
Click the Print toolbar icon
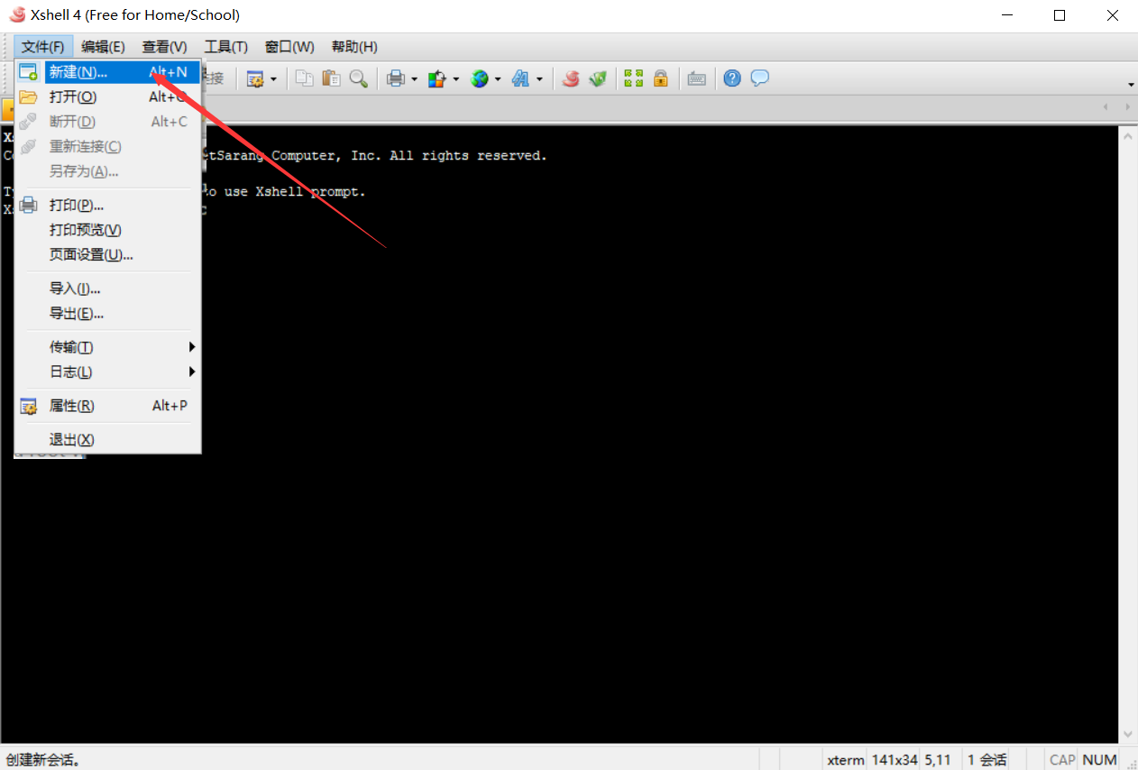[395, 78]
